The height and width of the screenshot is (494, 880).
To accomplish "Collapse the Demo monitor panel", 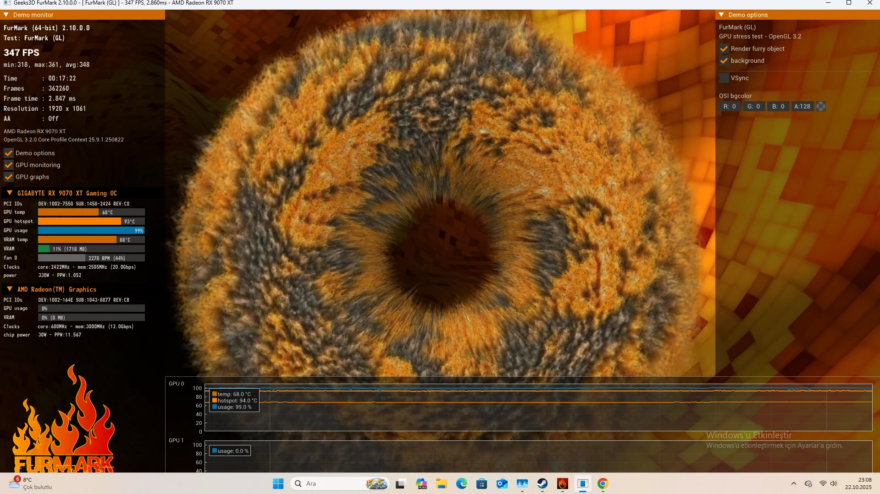I will pyautogui.click(x=6, y=15).
